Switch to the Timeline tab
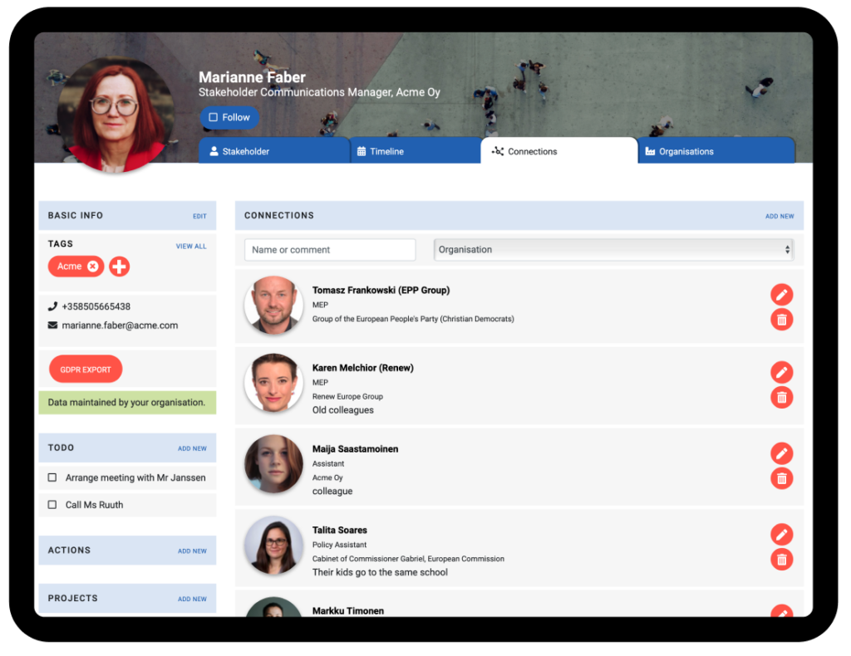The width and height of the screenshot is (851, 656). (416, 151)
